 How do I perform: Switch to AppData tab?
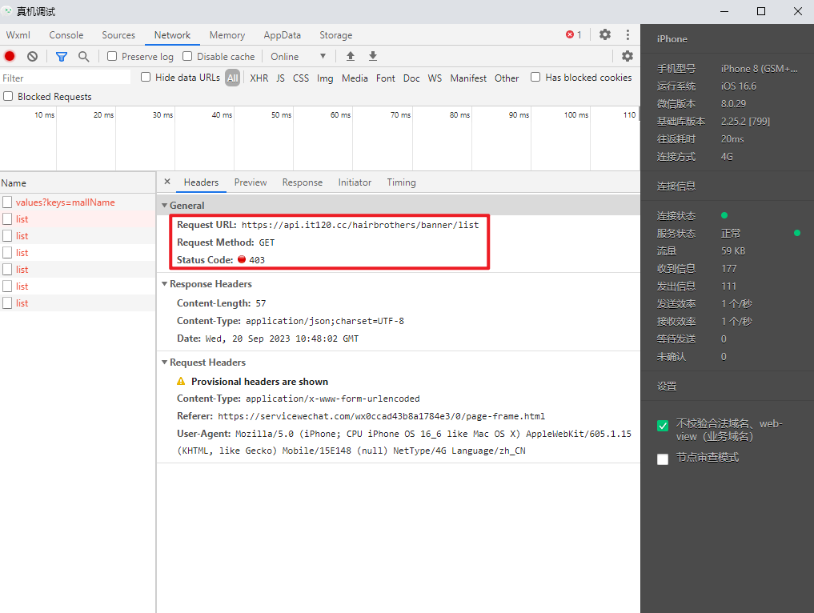click(282, 34)
